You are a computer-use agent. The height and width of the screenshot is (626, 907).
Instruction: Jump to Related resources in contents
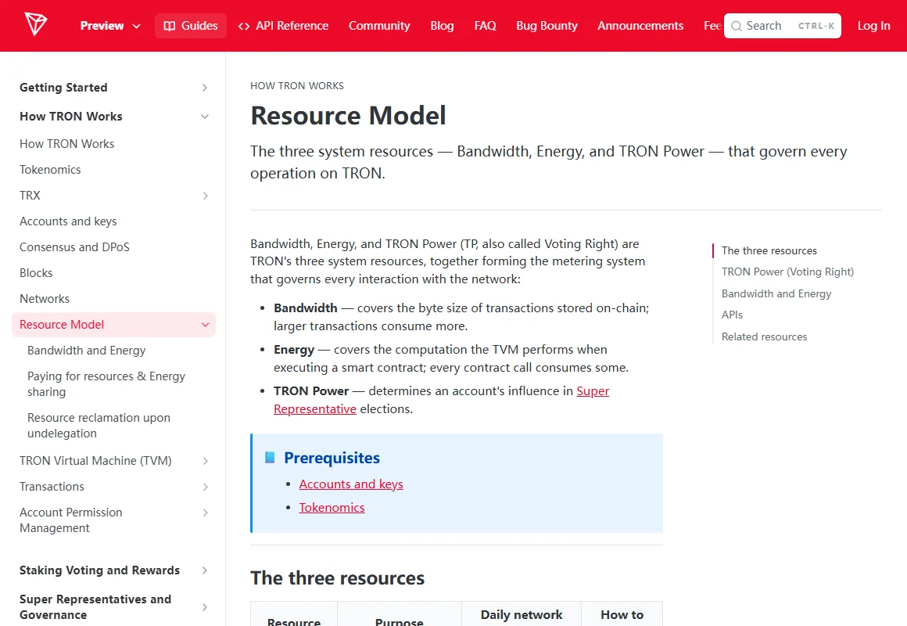tap(764, 336)
